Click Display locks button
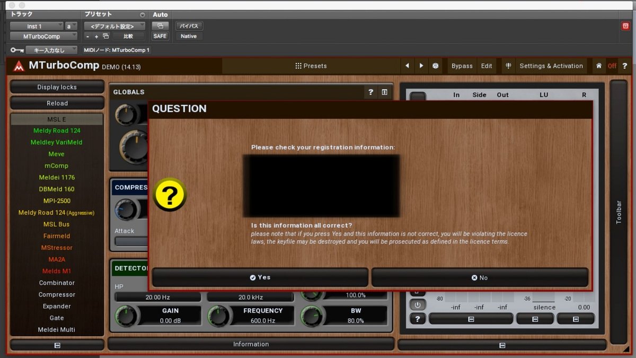 coord(57,87)
